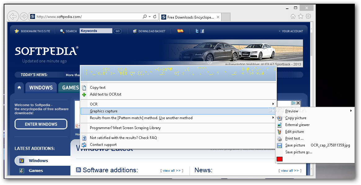Click the Edit picture brushes icon
Screen dimensions: 361x185
[x=279, y=132]
